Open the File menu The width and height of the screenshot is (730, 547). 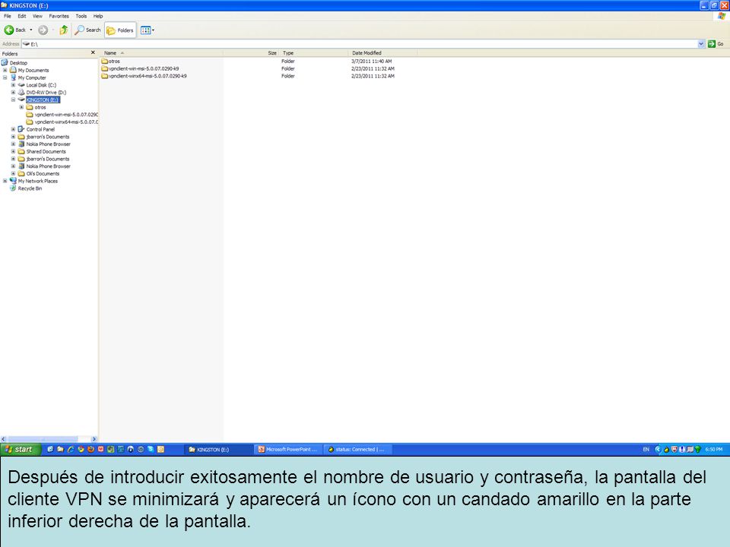[x=8, y=16]
